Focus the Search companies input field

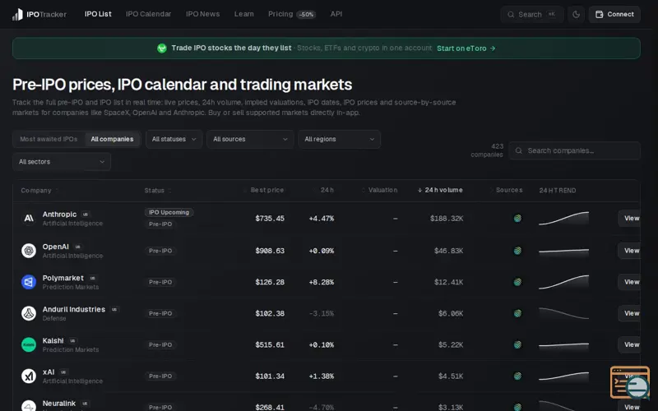(x=574, y=150)
